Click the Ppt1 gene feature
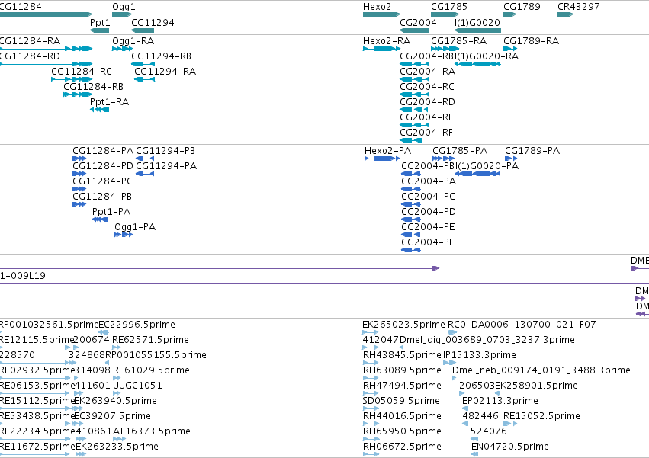Screen dimensions: 649x458 pos(100,30)
